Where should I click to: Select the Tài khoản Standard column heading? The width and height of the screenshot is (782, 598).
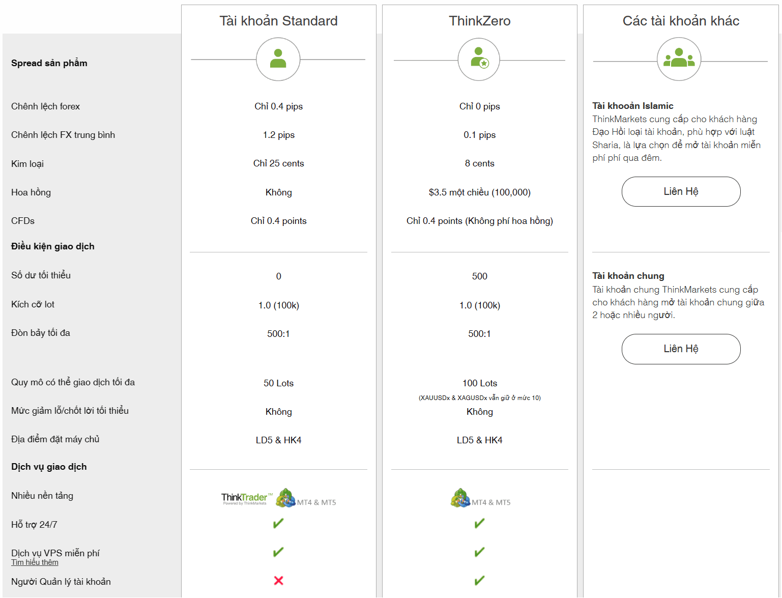pyautogui.click(x=278, y=21)
